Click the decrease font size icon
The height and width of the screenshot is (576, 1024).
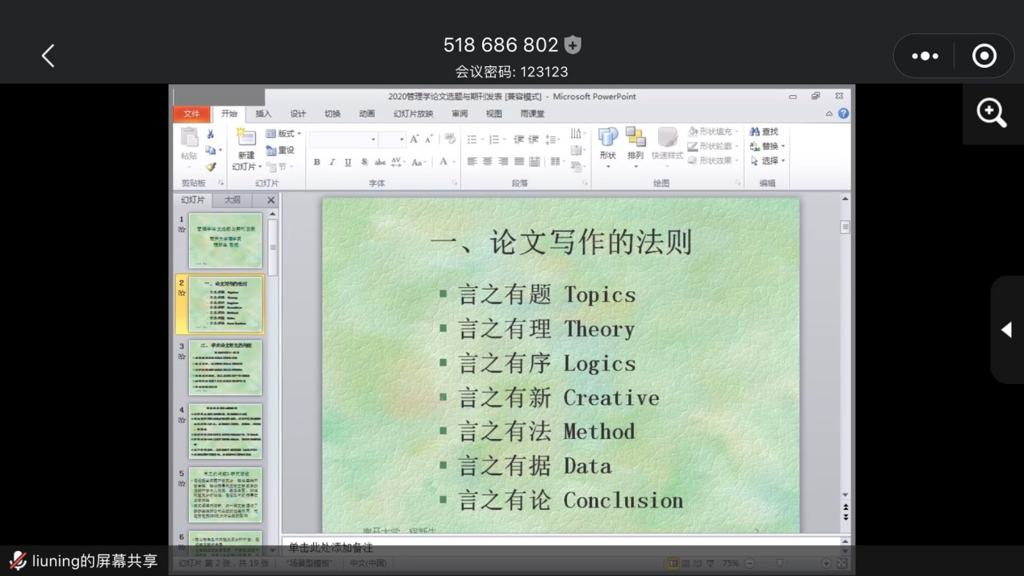point(429,140)
